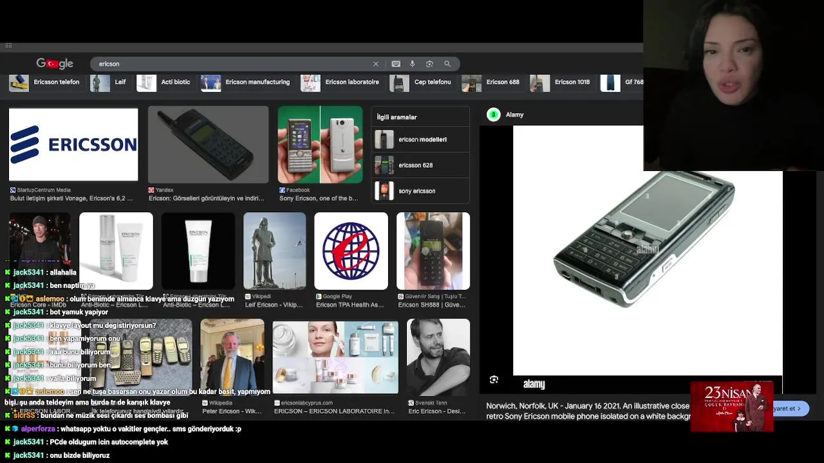This screenshot has height=463, width=824.
Task: Open related search 'sony ericsson'
Action: pos(421,191)
